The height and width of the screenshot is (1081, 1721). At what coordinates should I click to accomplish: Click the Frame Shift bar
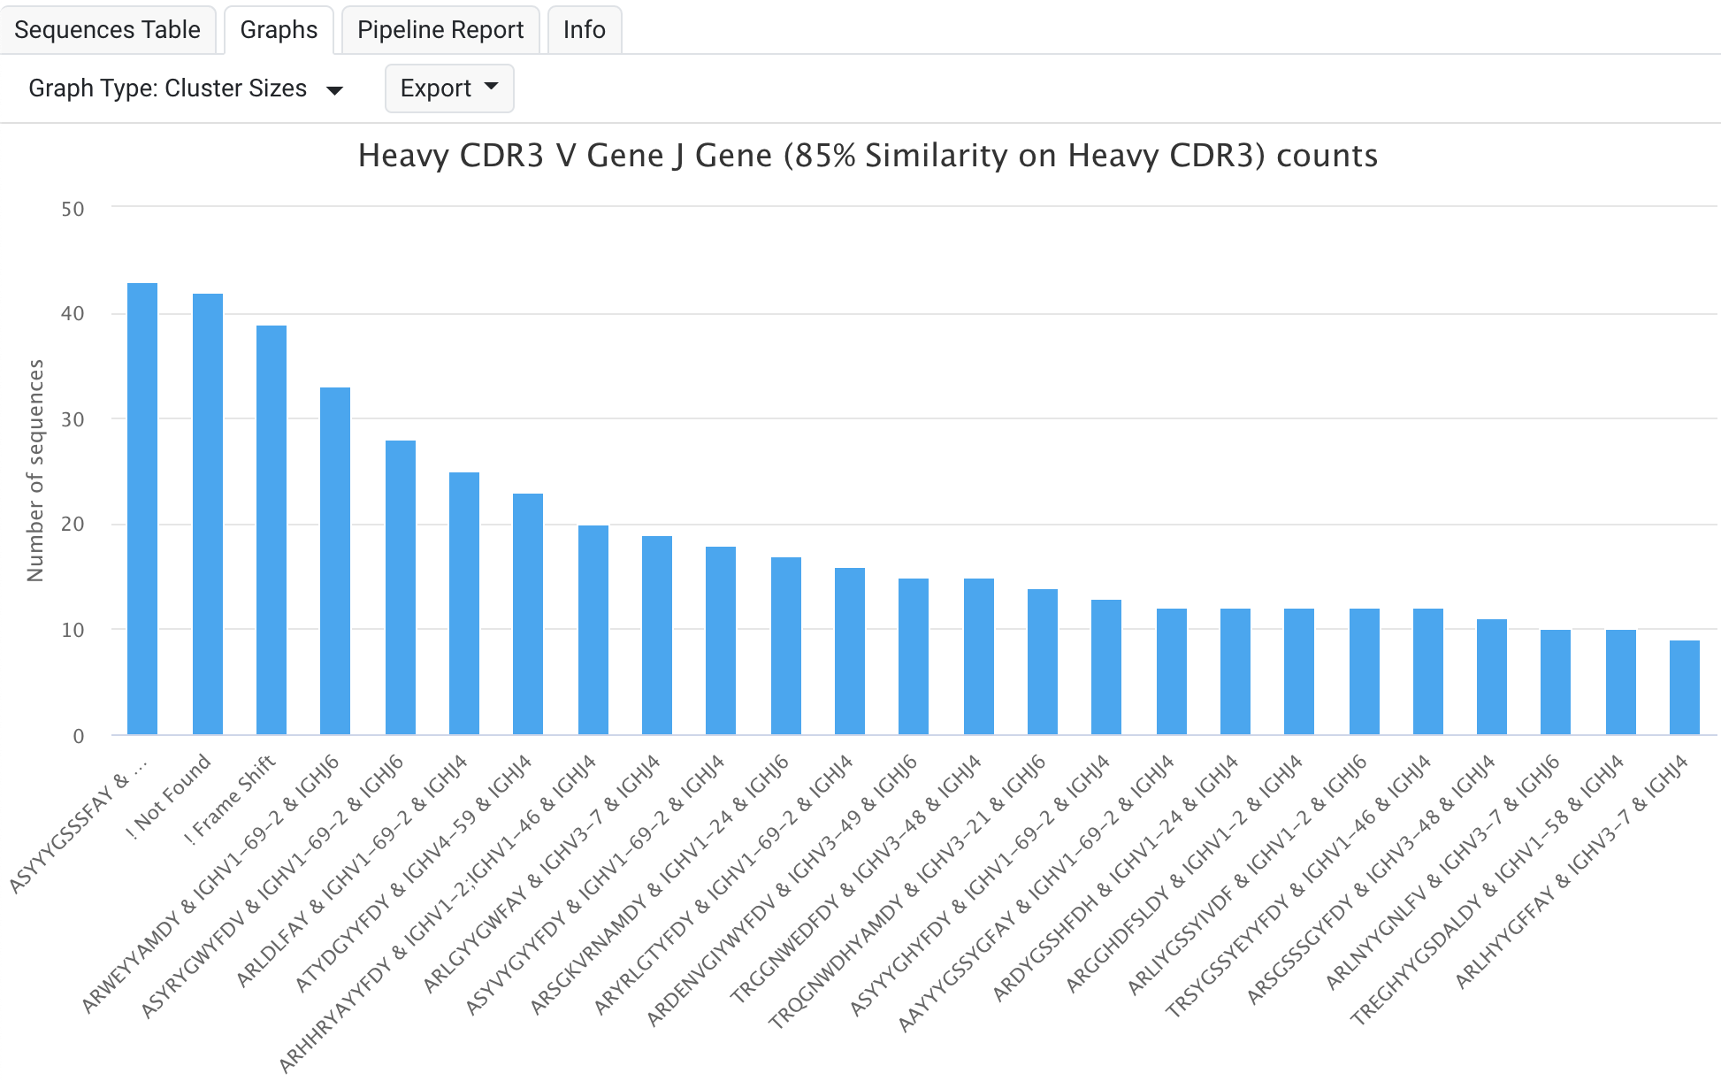[272, 530]
